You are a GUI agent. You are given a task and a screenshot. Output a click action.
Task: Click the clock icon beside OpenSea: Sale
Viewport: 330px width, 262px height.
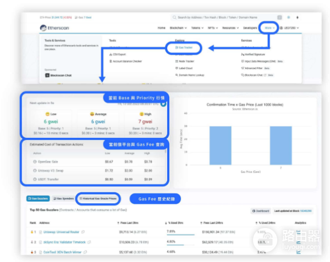coord(35,161)
